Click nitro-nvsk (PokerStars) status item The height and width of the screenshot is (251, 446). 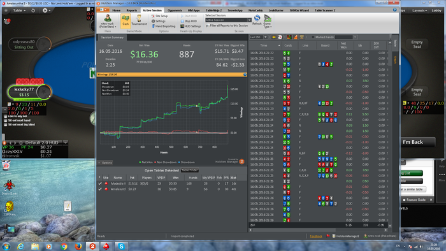tap(380, 236)
